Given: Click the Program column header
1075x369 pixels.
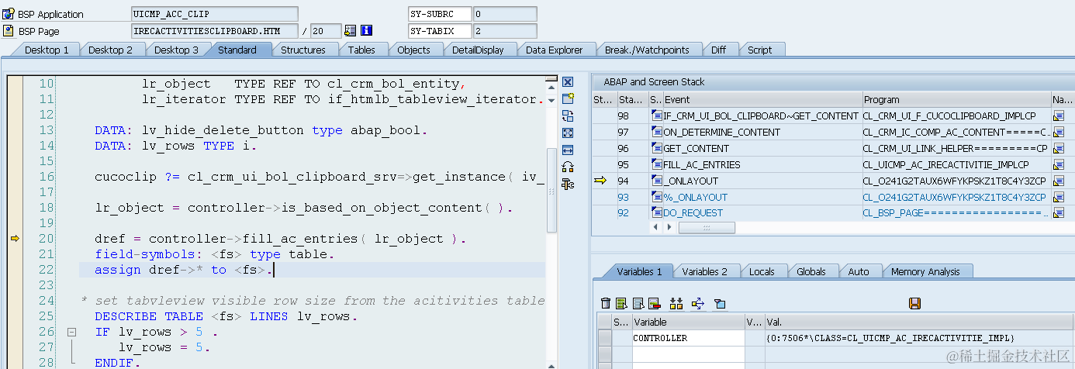Looking at the screenshot, I should click(956, 99).
